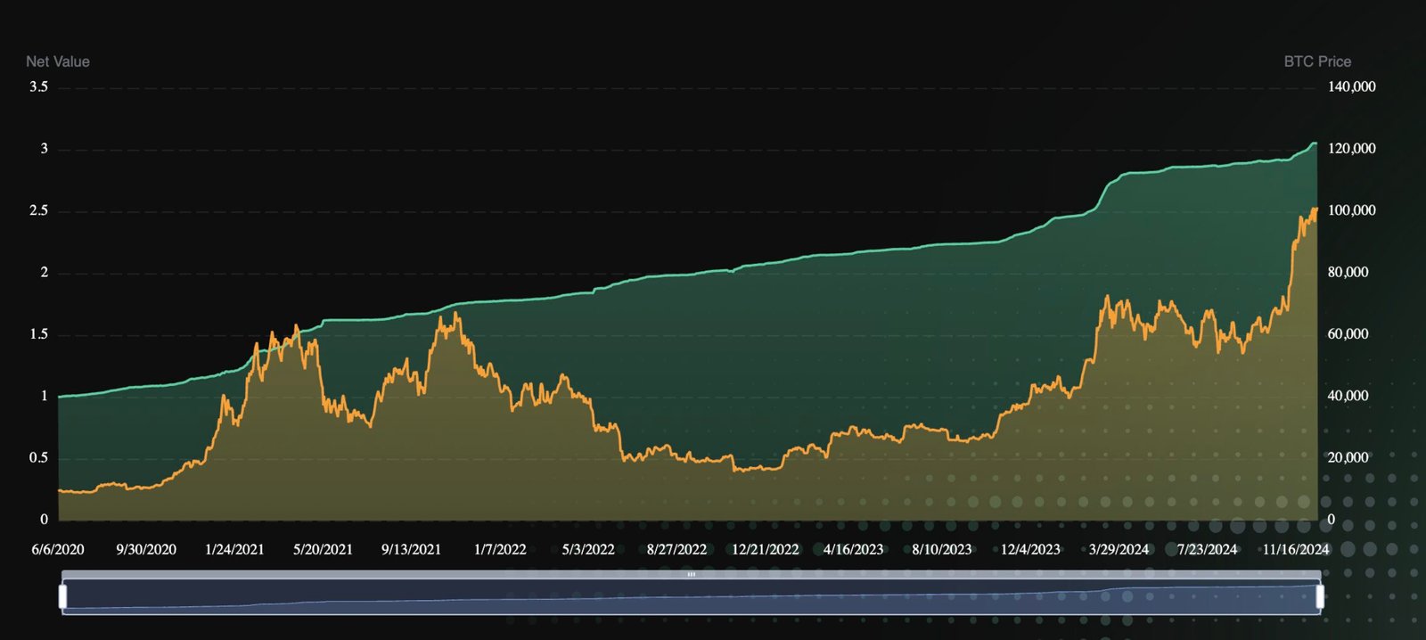Click the BTC Price axis title
The width and height of the screenshot is (1426, 640).
1317,62
